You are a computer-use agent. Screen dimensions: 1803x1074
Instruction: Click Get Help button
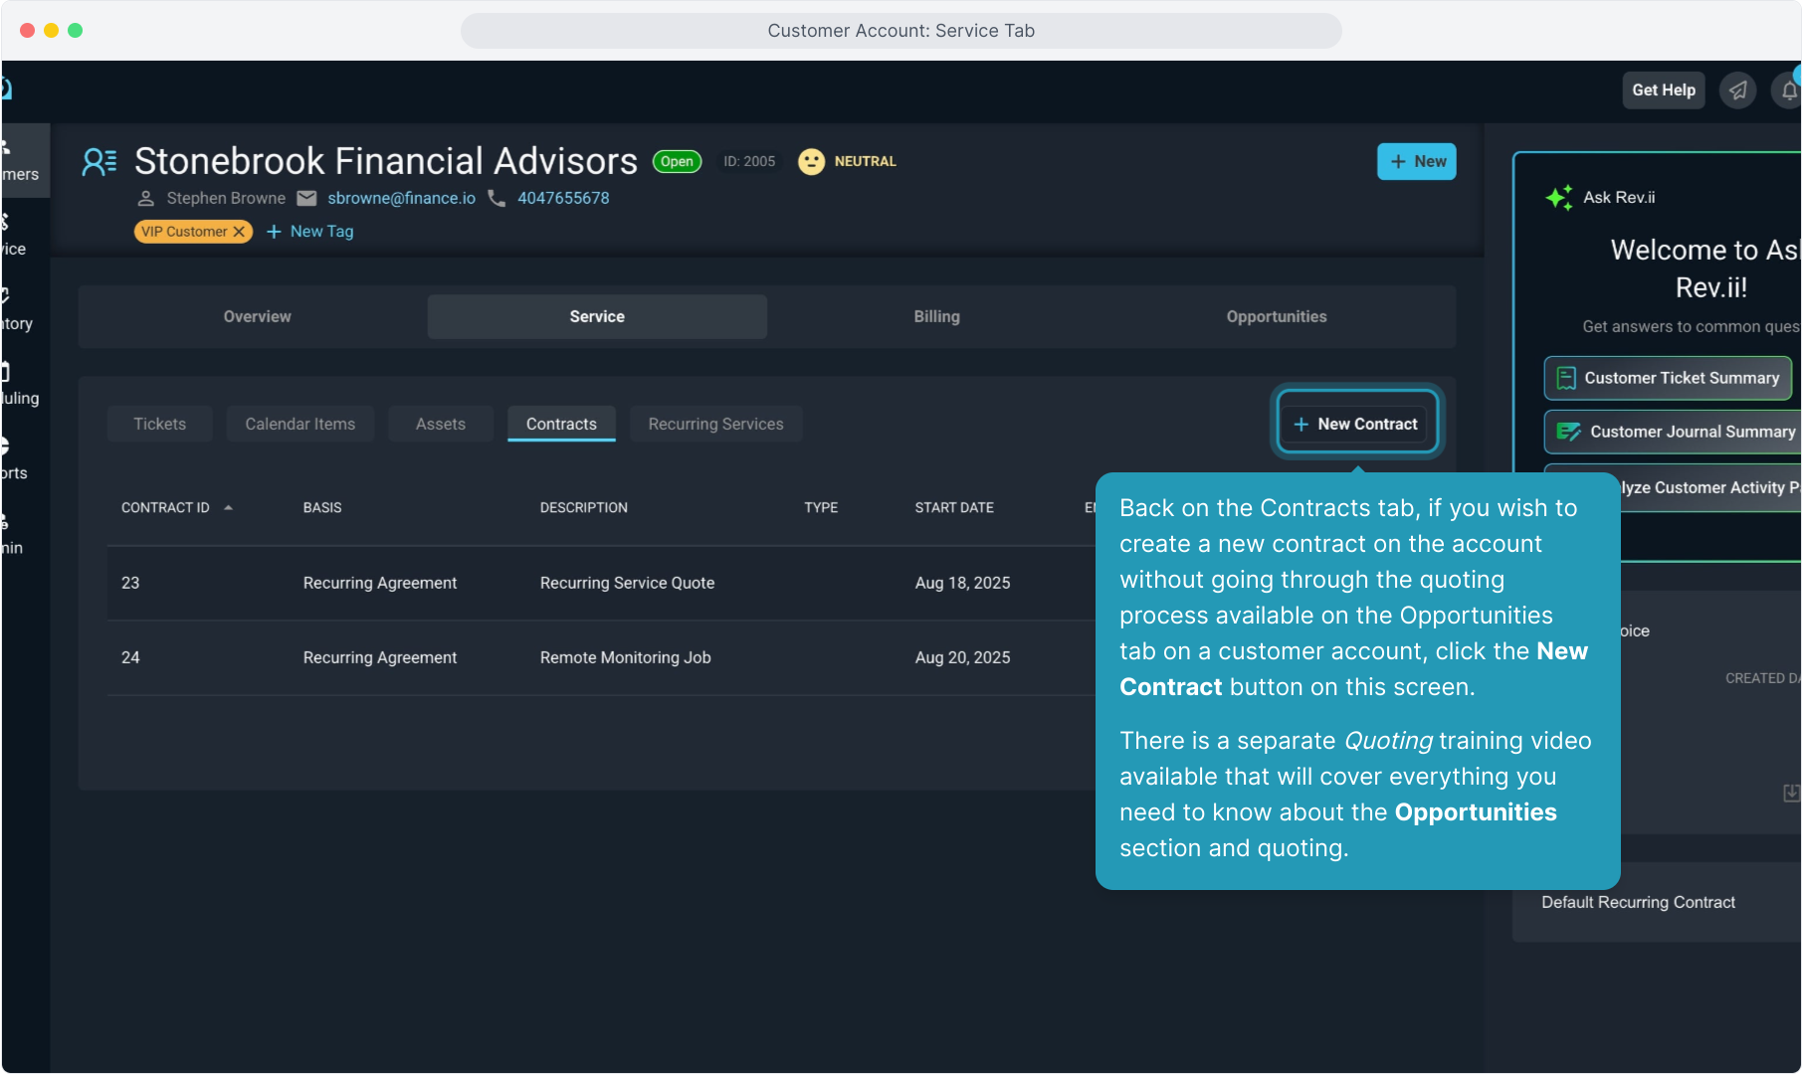coord(1663,90)
